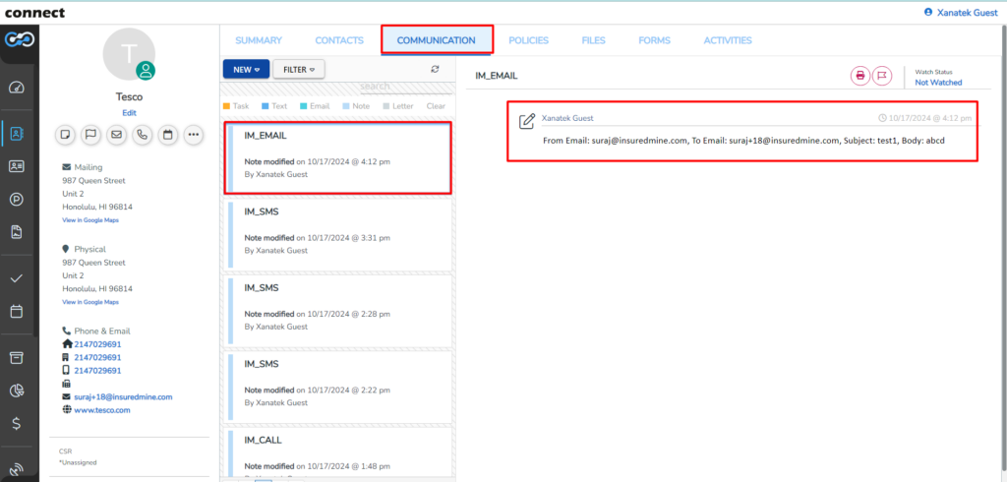Screen dimensions: 1007x482
Task: Select the IM_SMS note at 3:31 pm
Action: pos(337,235)
